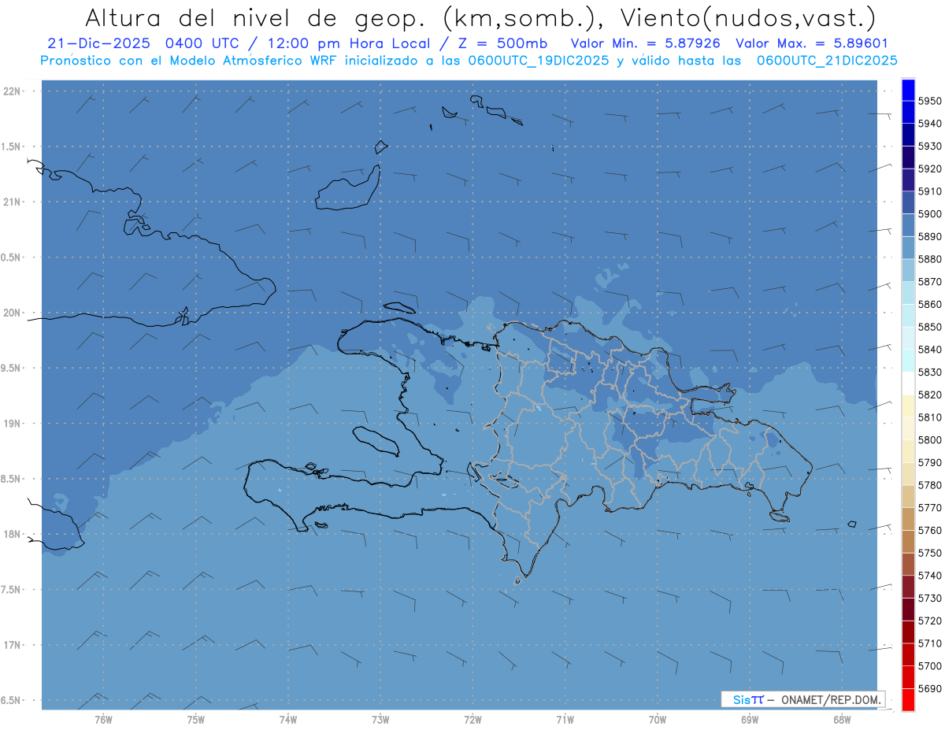The image size is (945, 730).
Task: Pick the red swatch below 5690
Action: [x=908, y=699]
